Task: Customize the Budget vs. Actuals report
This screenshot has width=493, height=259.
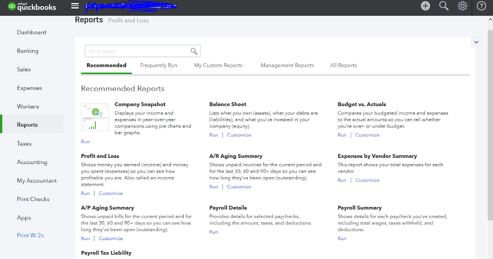Action: (367, 135)
